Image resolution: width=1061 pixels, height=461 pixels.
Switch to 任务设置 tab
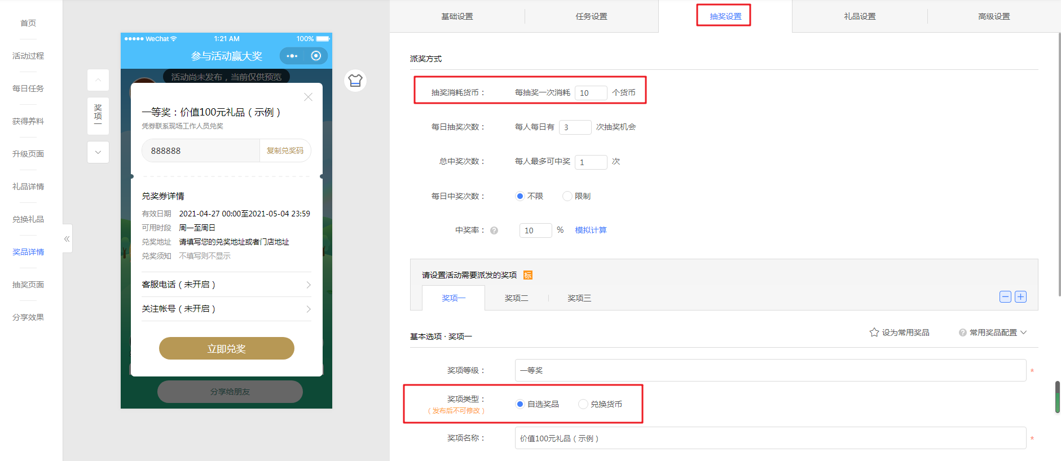[x=591, y=16]
